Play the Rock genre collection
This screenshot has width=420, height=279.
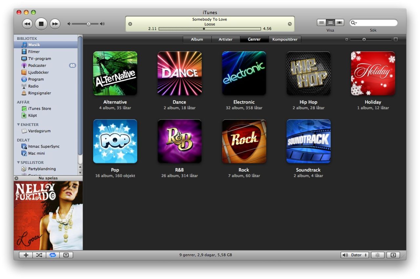[x=244, y=141]
